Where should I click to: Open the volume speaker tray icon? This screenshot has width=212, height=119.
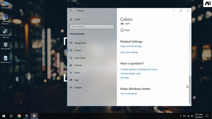192,116
